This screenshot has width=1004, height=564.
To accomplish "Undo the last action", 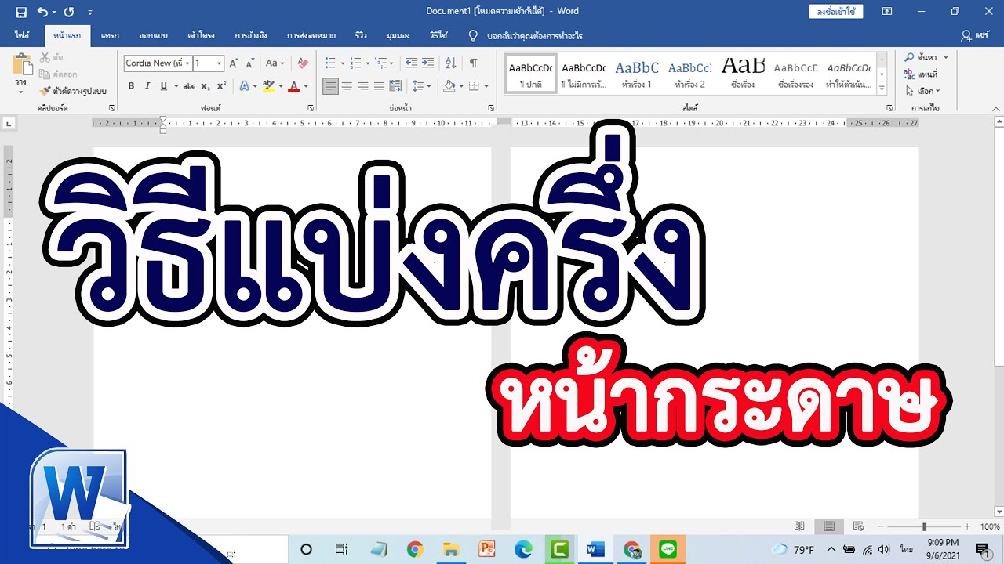I will coord(42,12).
